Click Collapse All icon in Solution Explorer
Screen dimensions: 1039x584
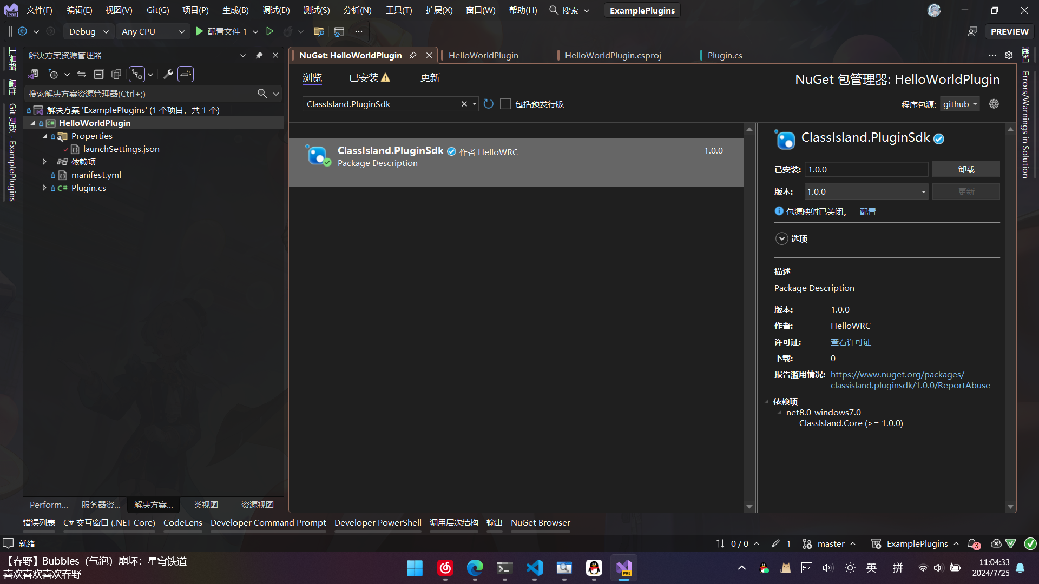99,74
